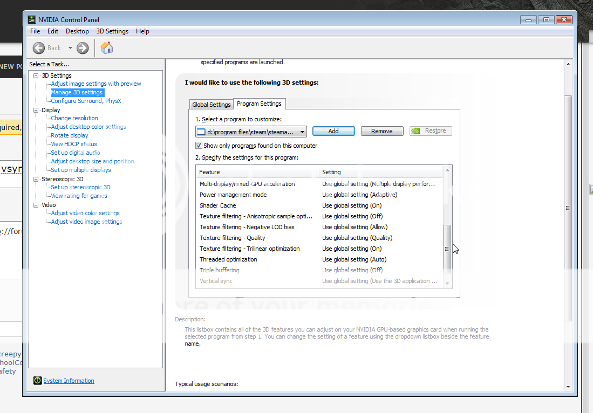
Task: Switch to the Global Settings tab
Action: tap(211, 105)
